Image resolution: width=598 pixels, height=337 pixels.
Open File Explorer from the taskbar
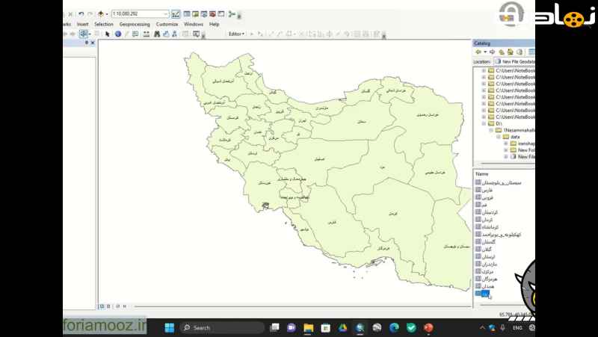coord(308,328)
